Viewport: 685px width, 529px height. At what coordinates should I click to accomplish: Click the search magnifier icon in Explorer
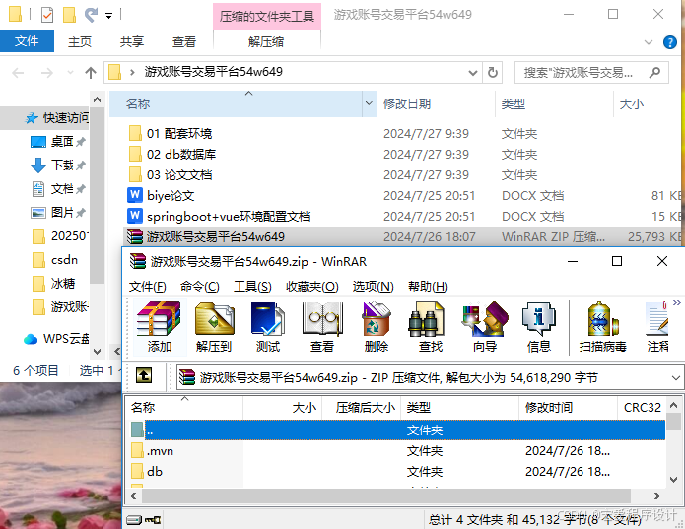click(654, 72)
